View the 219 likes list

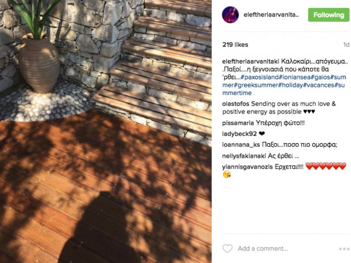pyautogui.click(x=235, y=44)
